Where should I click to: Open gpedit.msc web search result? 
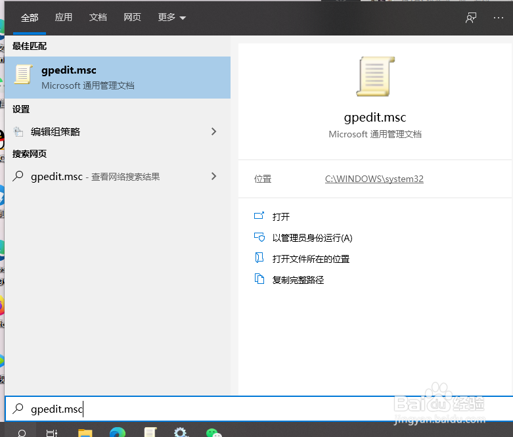(x=118, y=176)
